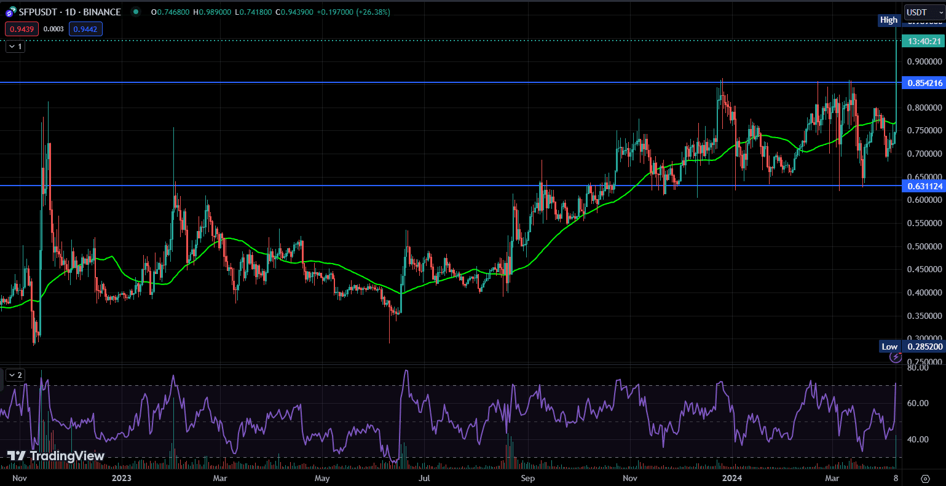
Task: Collapse the indicator pane with chevron 2
Action: pos(14,374)
